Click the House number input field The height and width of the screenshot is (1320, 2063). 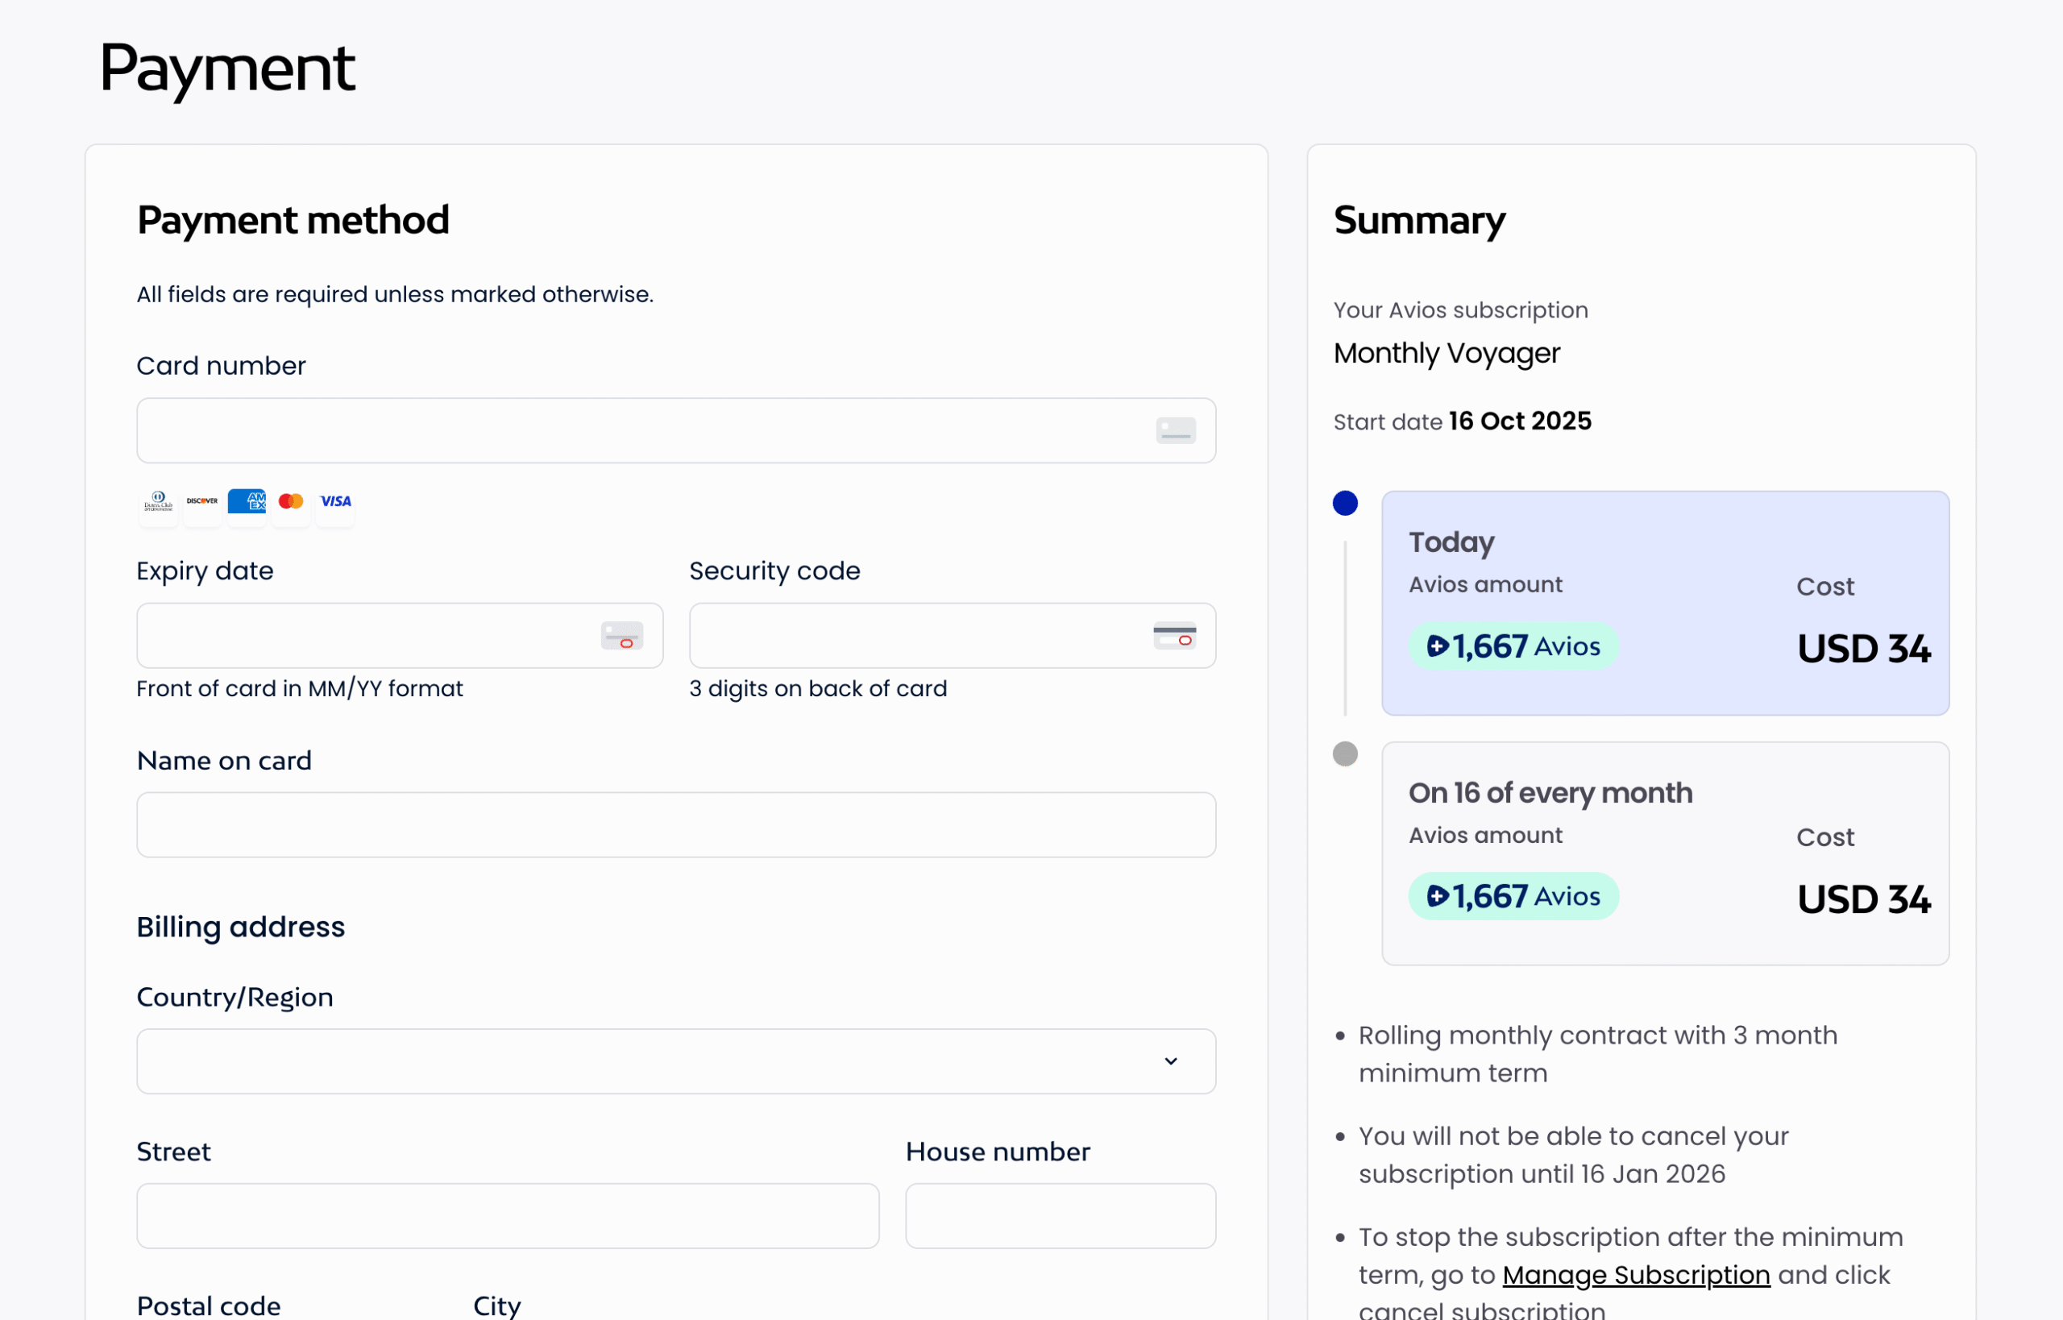coord(1061,1215)
